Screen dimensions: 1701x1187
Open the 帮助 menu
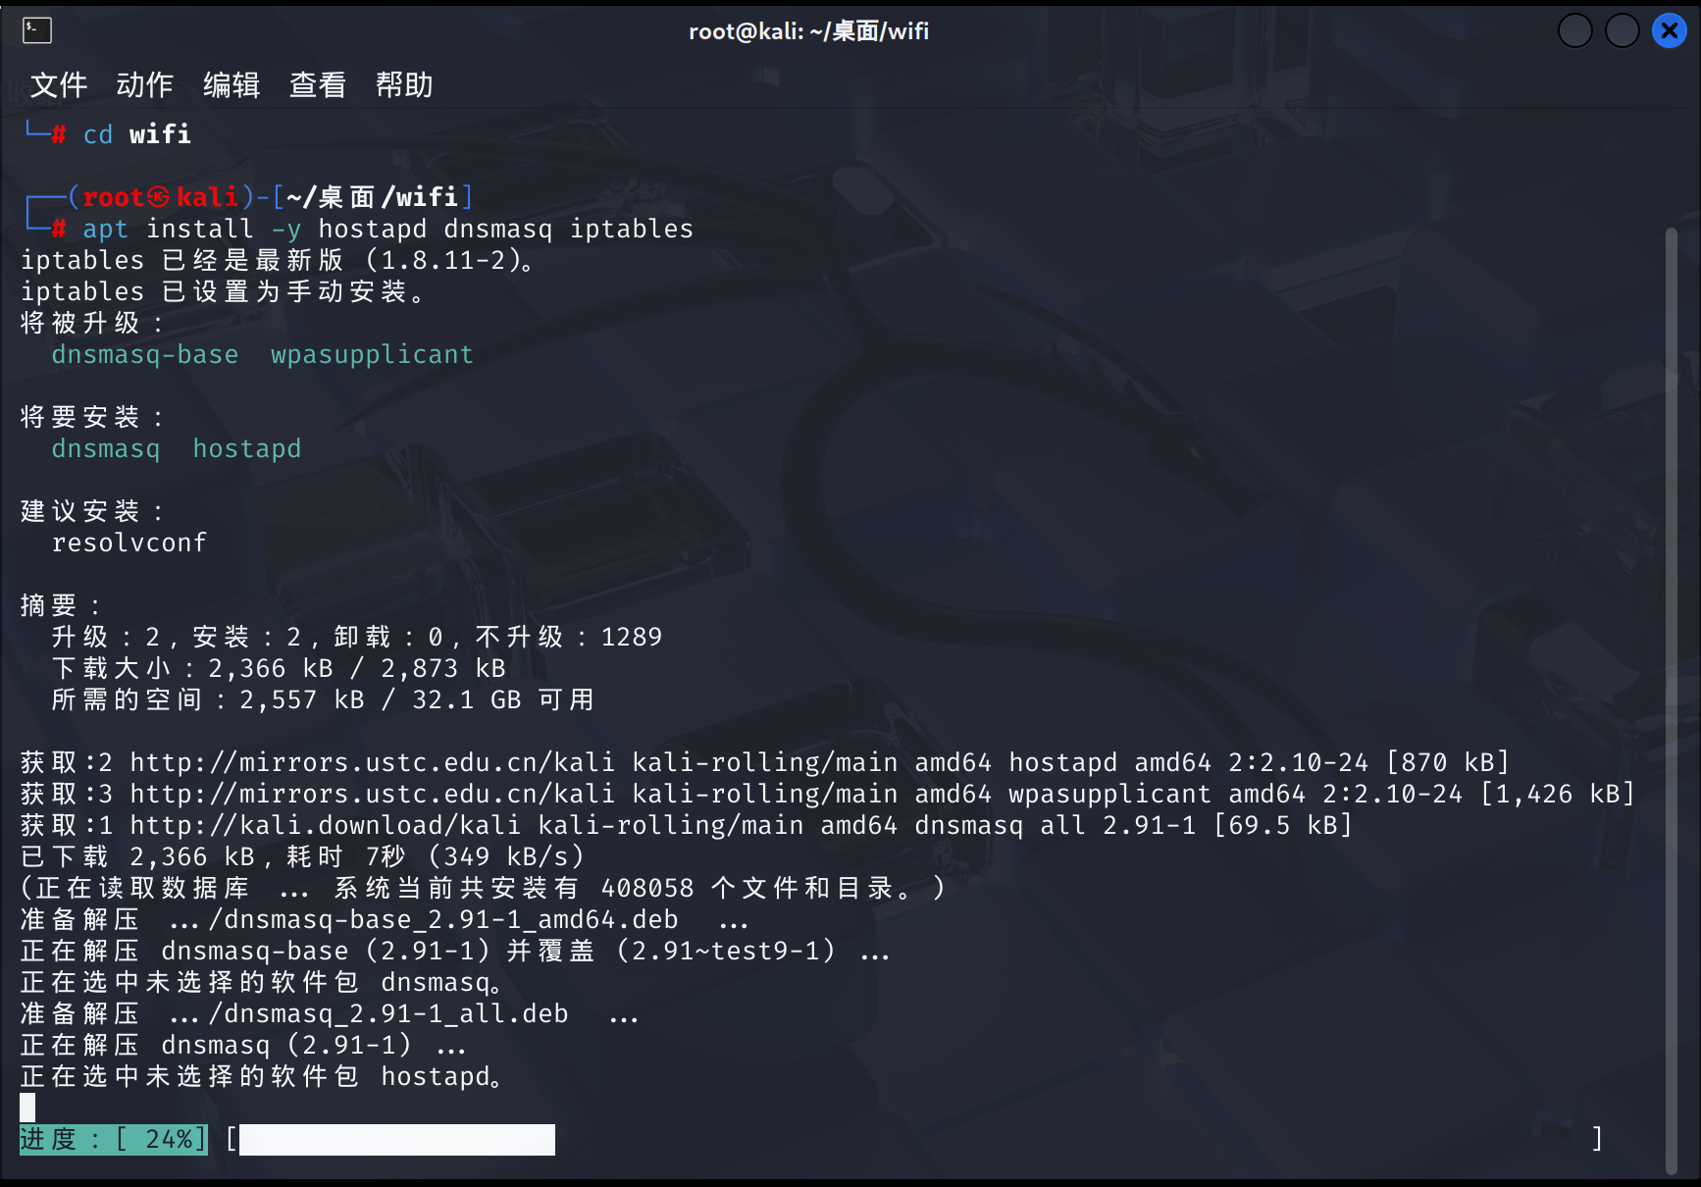pos(404,85)
